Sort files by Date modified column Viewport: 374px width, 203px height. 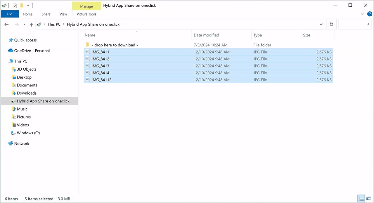pos(206,35)
